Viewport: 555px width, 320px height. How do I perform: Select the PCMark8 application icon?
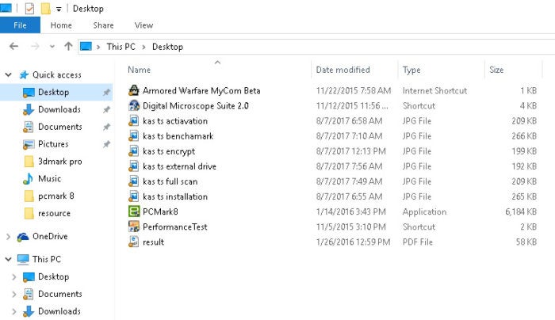(134, 211)
